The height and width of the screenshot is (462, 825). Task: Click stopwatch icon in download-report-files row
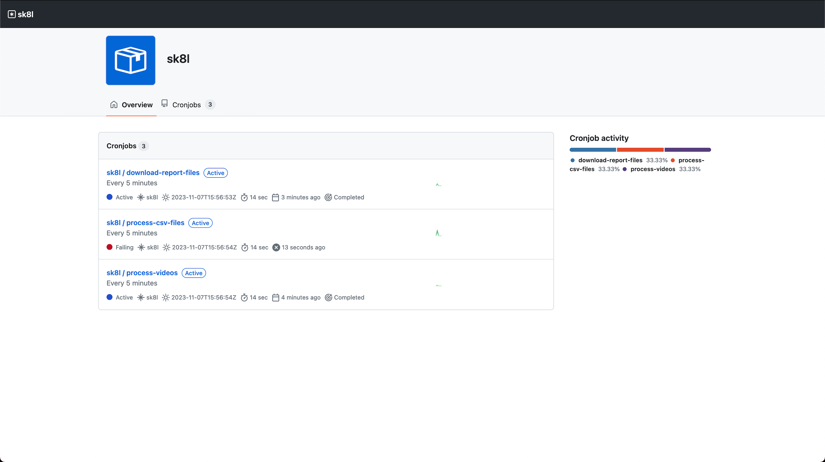click(x=244, y=197)
